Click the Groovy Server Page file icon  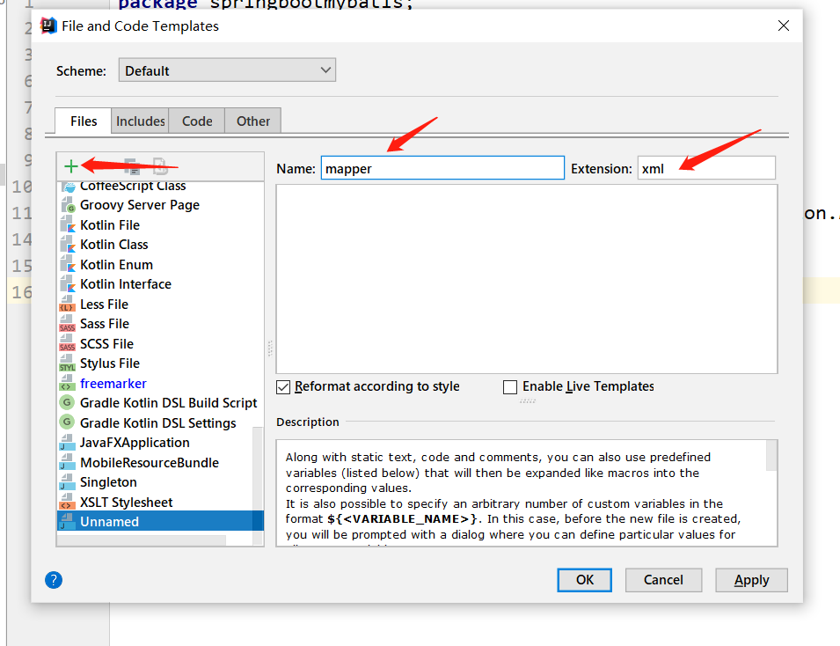(68, 205)
